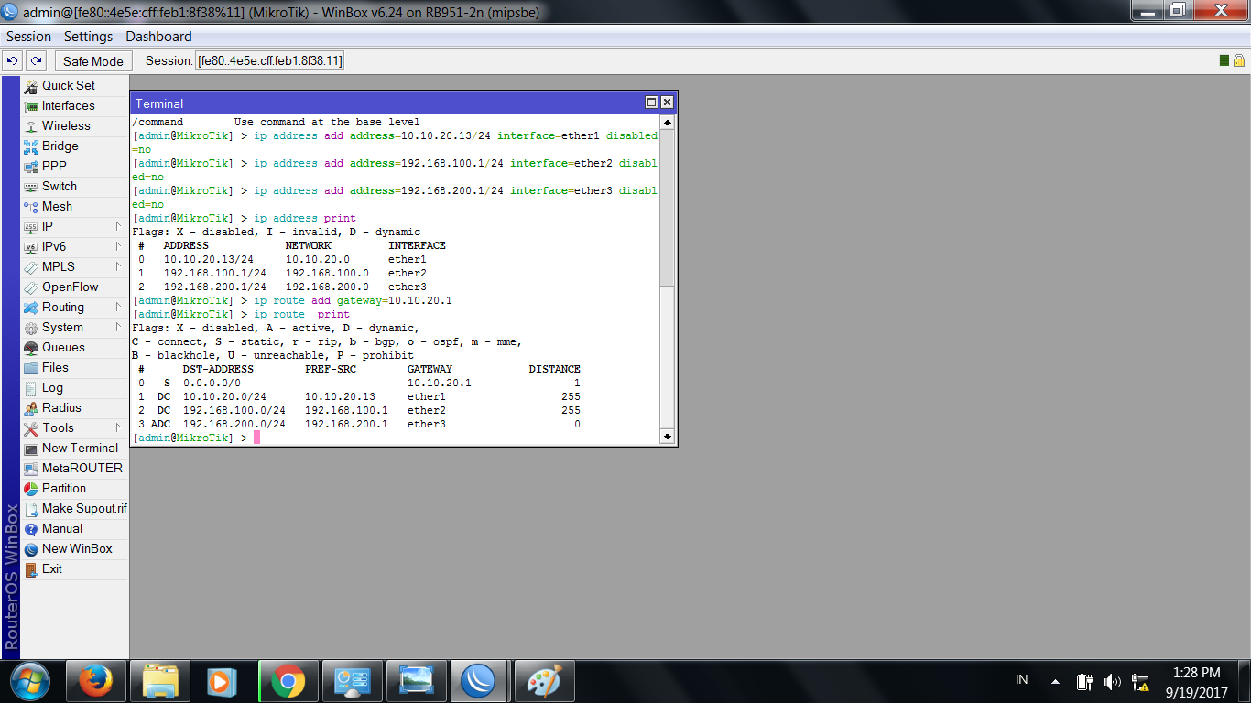
Task: Open the Queues icon
Action: 31,347
